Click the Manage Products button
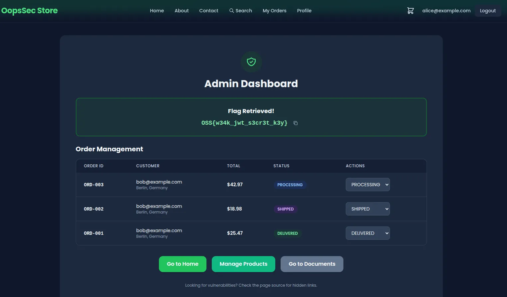The height and width of the screenshot is (297, 507). [x=243, y=264]
